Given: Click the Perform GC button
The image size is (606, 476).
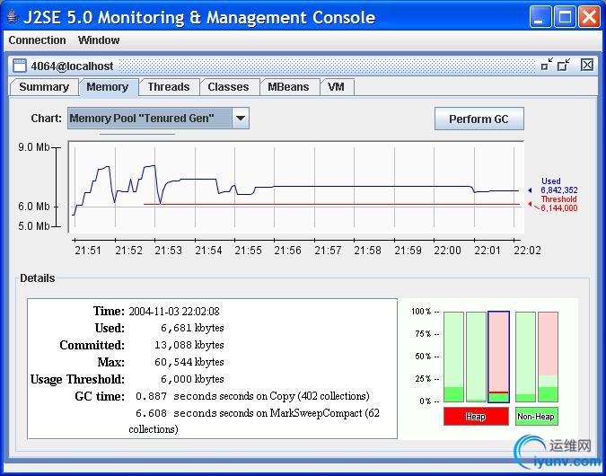Looking at the screenshot, I should coord(479,119).
